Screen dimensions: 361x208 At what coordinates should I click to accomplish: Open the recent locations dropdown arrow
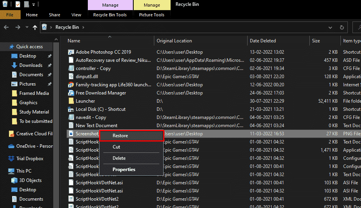click(27, 27)
